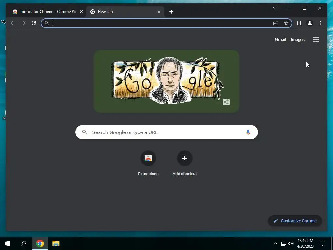
Task: Open the Images link
Action: pos(298,39)
